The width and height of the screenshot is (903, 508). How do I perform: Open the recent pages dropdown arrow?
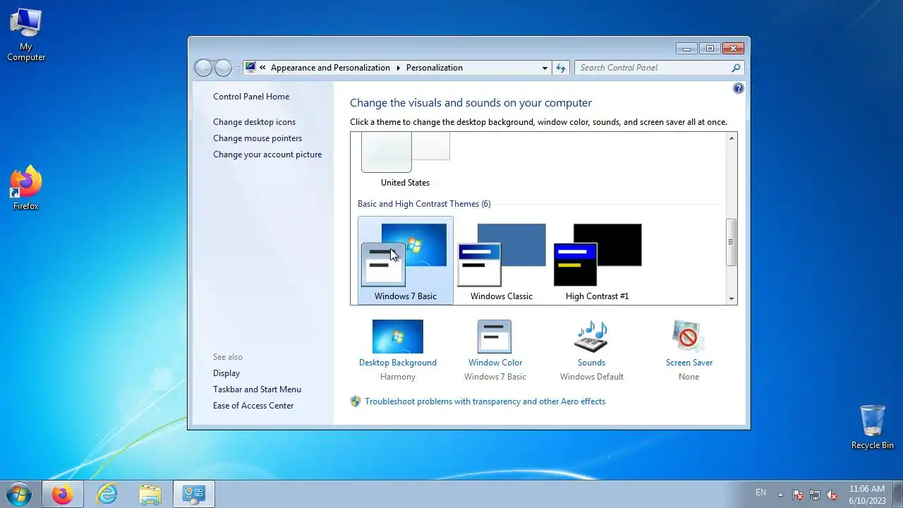pos(237,68)
